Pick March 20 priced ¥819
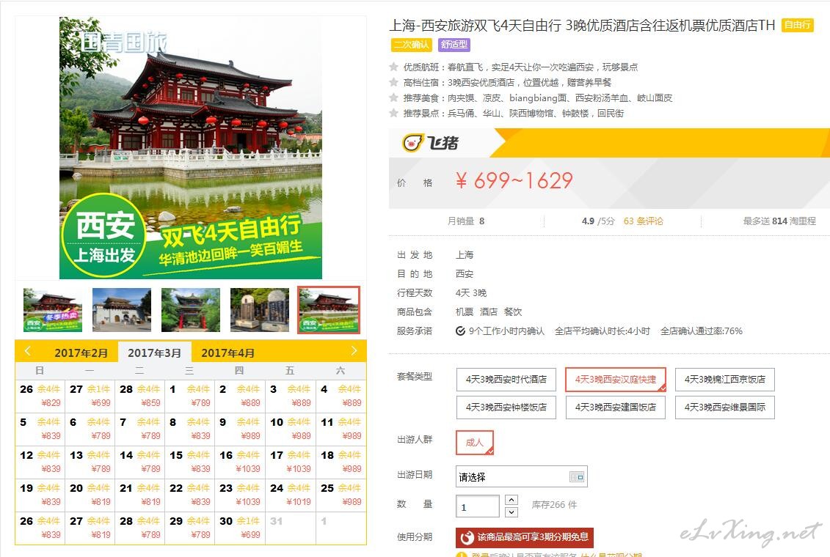Image resolution: width=830 pixels, height=557 pixels. tap(90, 495)
